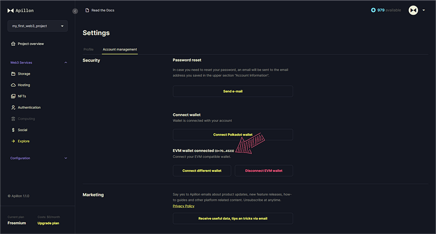The image size is (436, 234).
Task: Select the Account management tab
Action: tap(120, 50)
